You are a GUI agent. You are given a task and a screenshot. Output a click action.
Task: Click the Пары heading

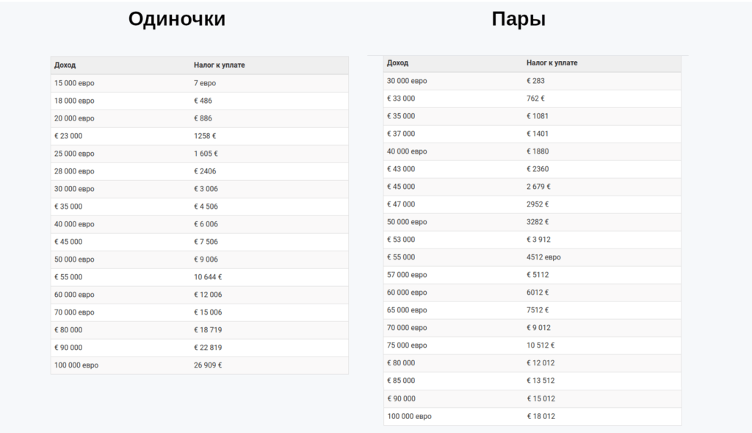coord(518,19)
